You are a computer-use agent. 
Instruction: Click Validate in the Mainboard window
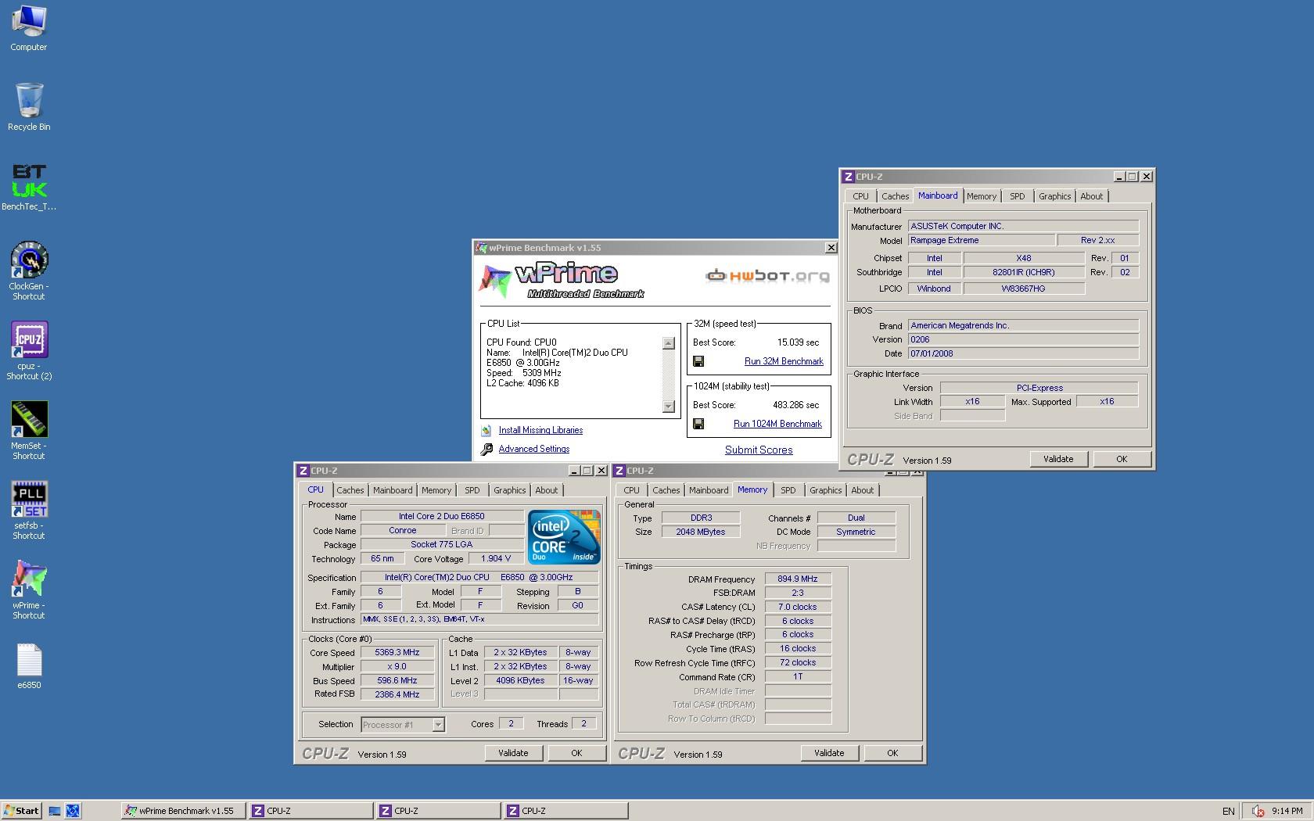[x=1058, y=459]
